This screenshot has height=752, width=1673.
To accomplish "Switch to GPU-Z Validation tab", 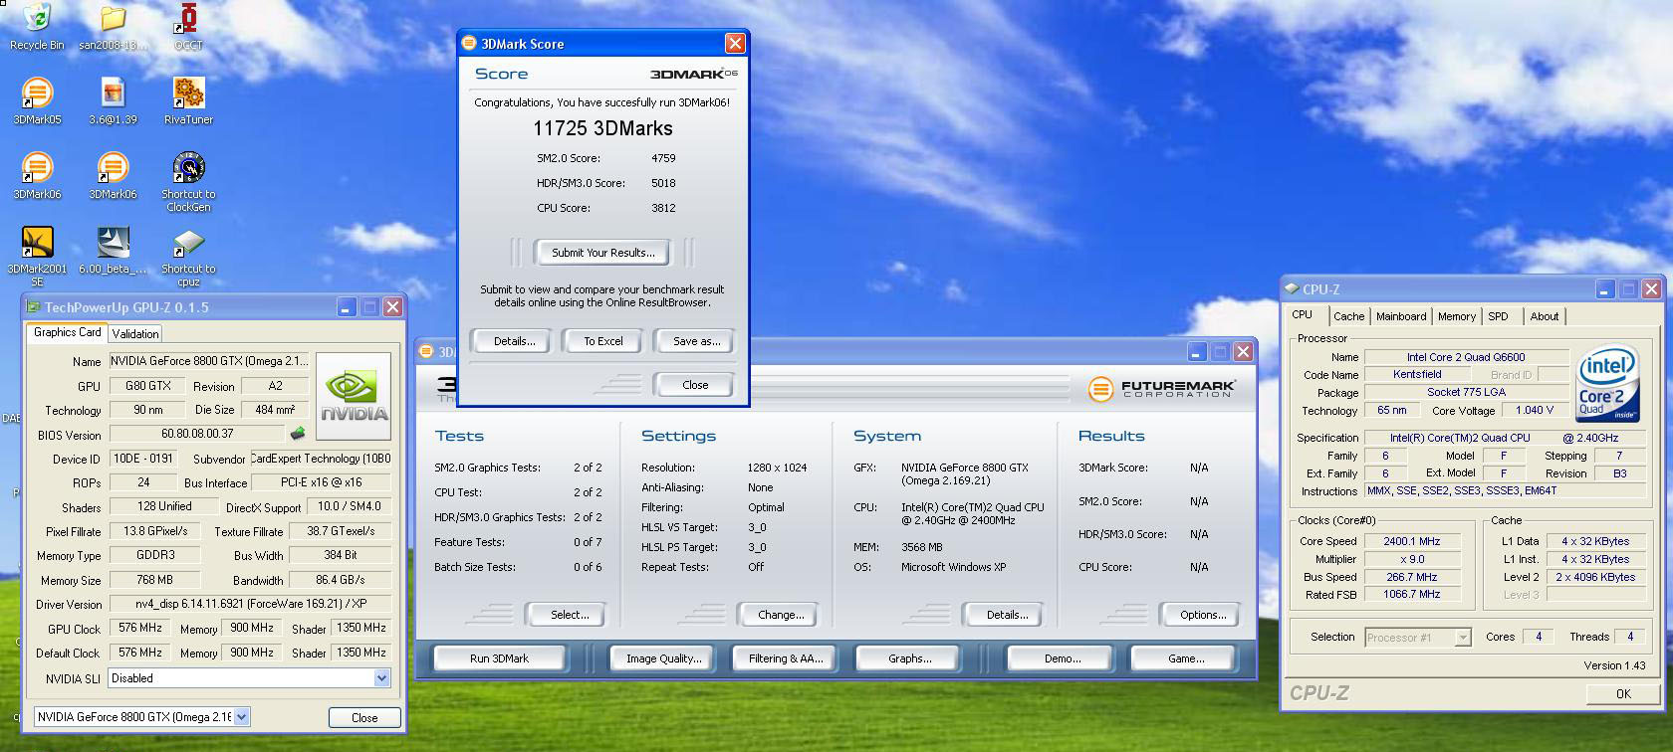I will pos(135,334).
